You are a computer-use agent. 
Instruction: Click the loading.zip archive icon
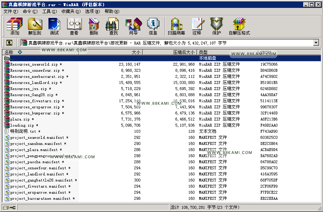7,125
